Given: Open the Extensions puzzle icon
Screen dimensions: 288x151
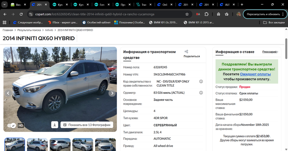Looking at the screenshot, I should tap(206, 14).
